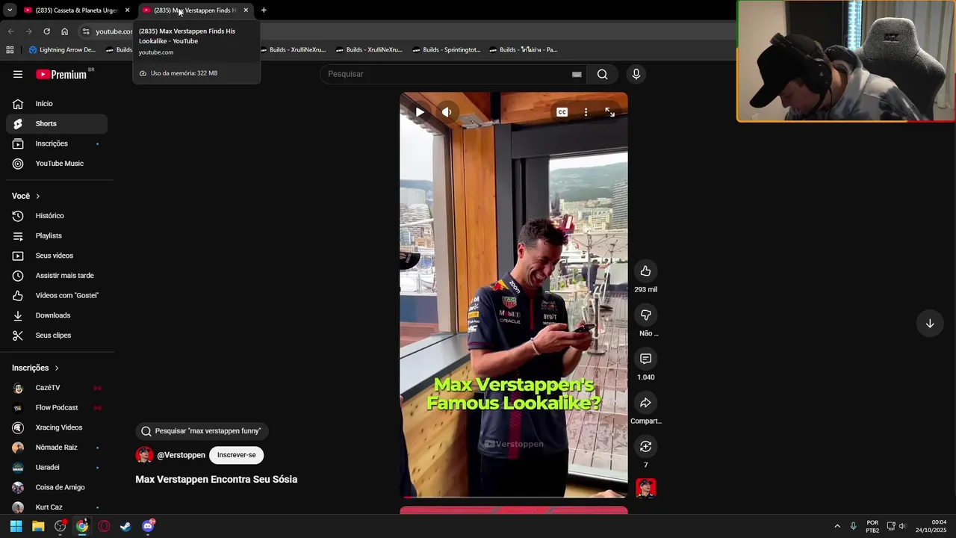Open the @Verstoppen channel link
This screenshot has width=956, height=538.
(x=181, y=455)
